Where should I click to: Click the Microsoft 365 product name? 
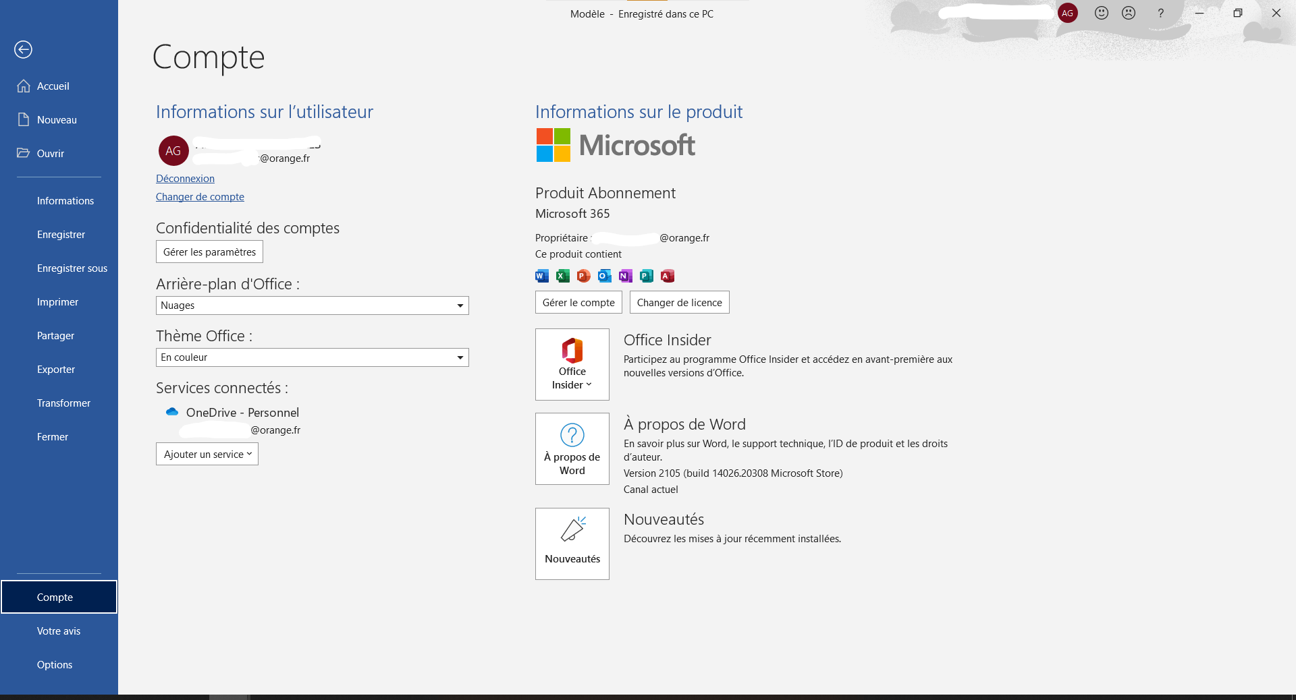pos(572,214)
